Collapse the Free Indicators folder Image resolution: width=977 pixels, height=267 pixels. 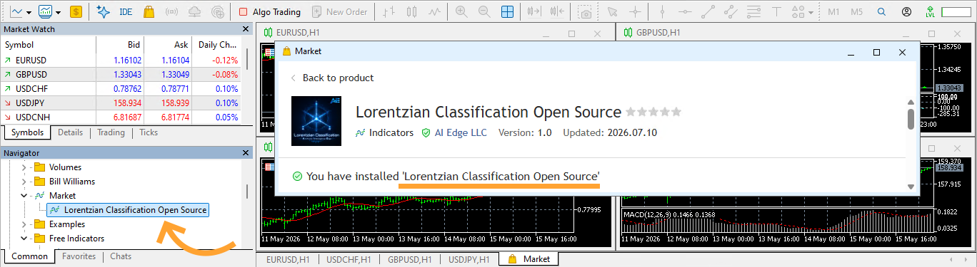tap(24, 239)
